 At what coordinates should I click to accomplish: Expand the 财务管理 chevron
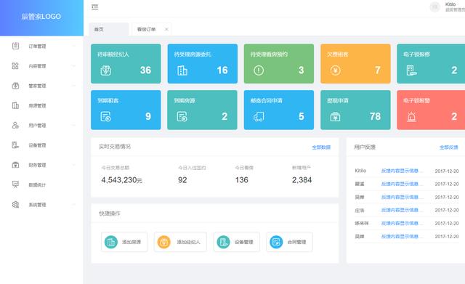tap(74, 165)
